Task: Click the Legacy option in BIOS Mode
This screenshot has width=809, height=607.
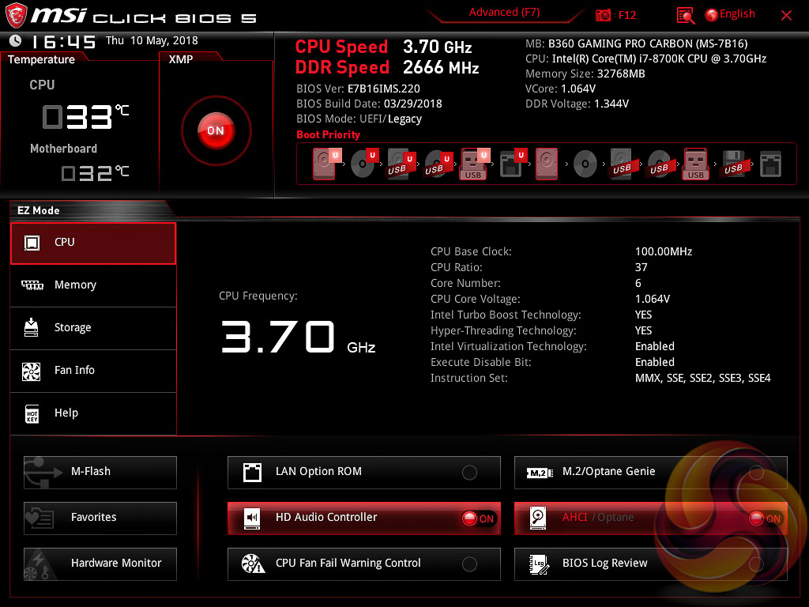Action: [404, 119]
